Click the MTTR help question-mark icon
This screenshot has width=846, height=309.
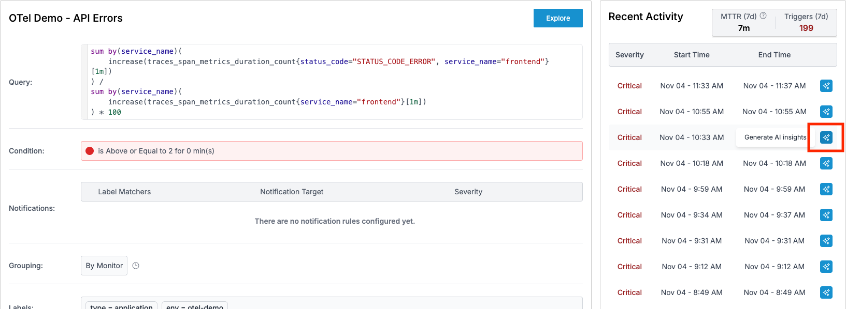click(x=763, y=16)
